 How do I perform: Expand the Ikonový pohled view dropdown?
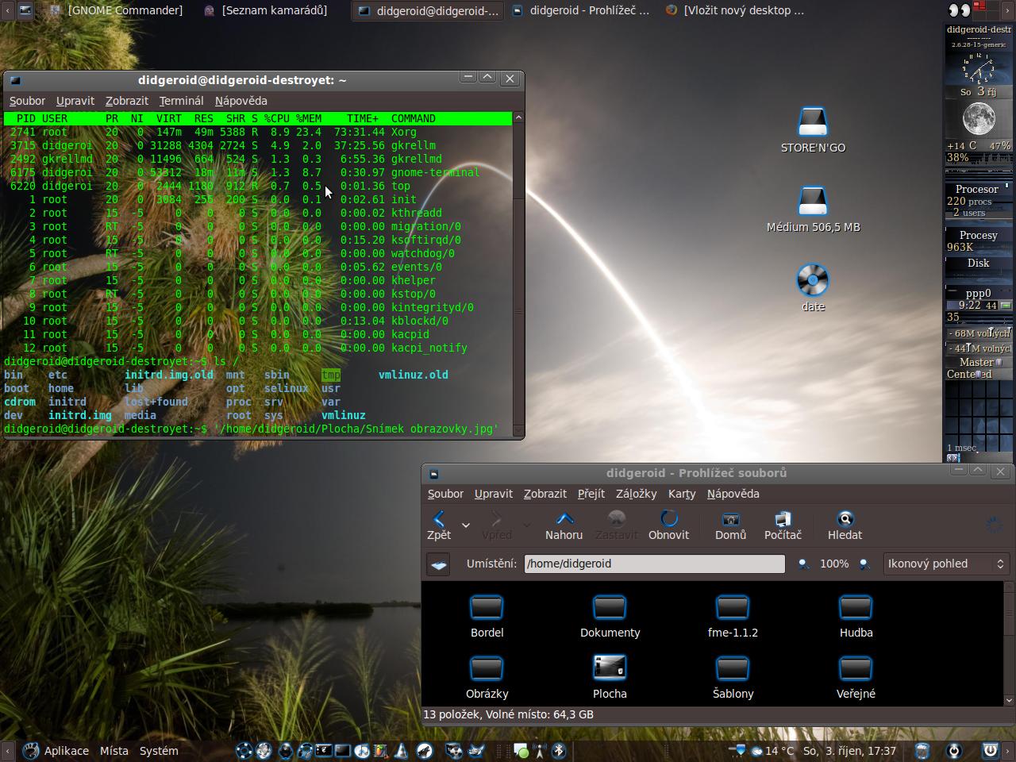(945, 564)
